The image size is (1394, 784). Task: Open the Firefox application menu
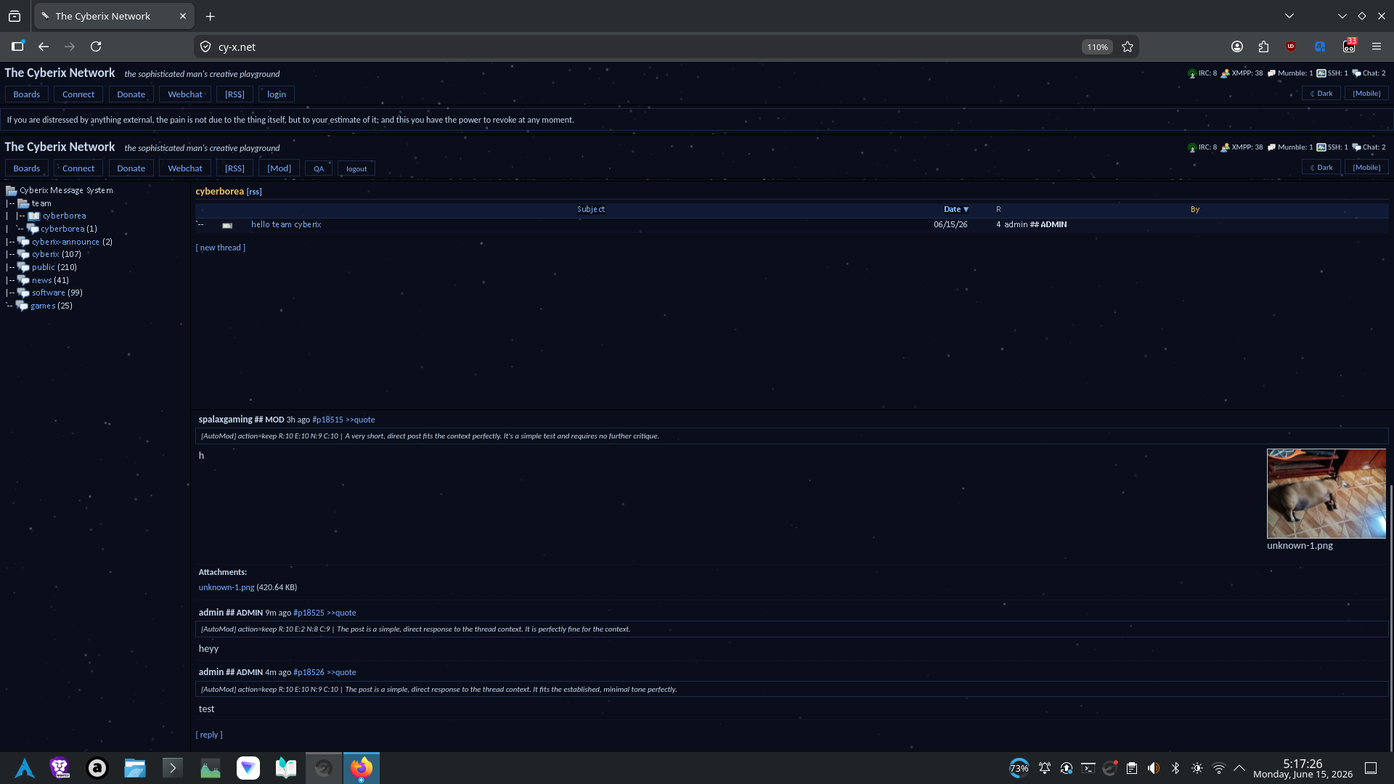tap(1377, 46)
